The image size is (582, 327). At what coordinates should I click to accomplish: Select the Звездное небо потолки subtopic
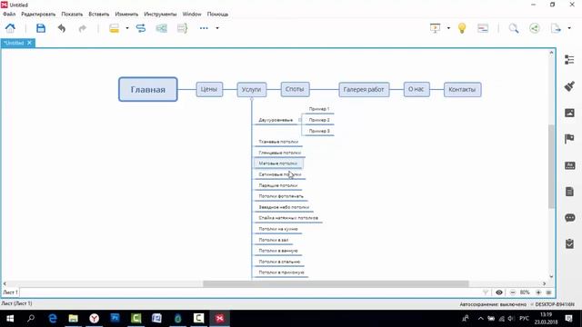(284, 207)
